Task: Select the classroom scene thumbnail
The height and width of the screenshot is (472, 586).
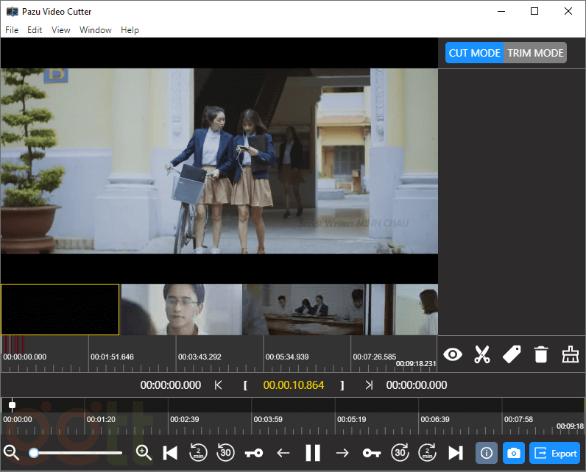Action: 303,310
